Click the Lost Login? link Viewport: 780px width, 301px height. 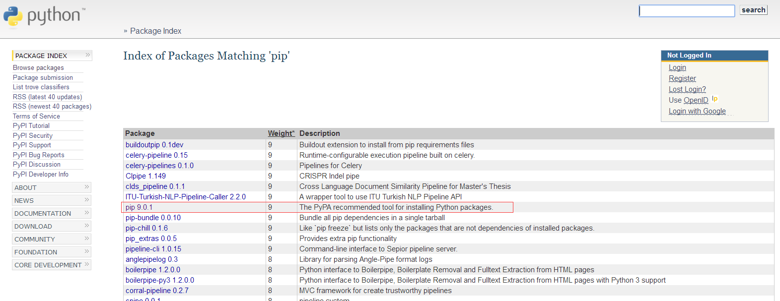click(687, 89)
